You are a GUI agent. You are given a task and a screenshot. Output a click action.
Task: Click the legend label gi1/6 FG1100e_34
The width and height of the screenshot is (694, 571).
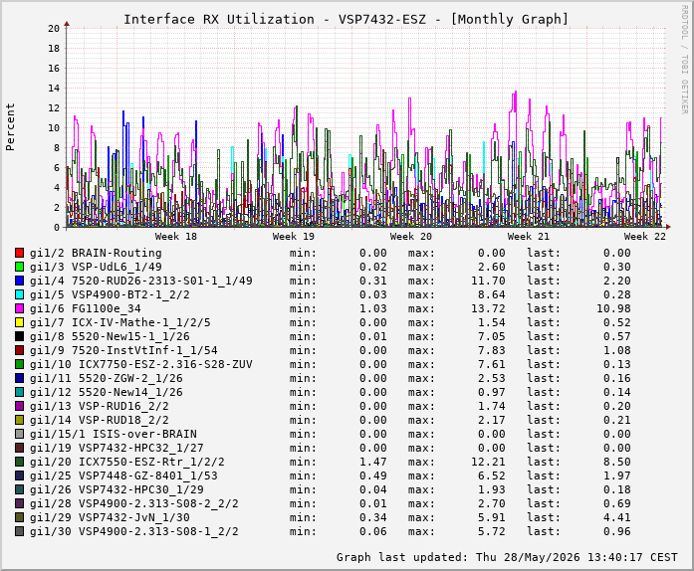[86, 308]
